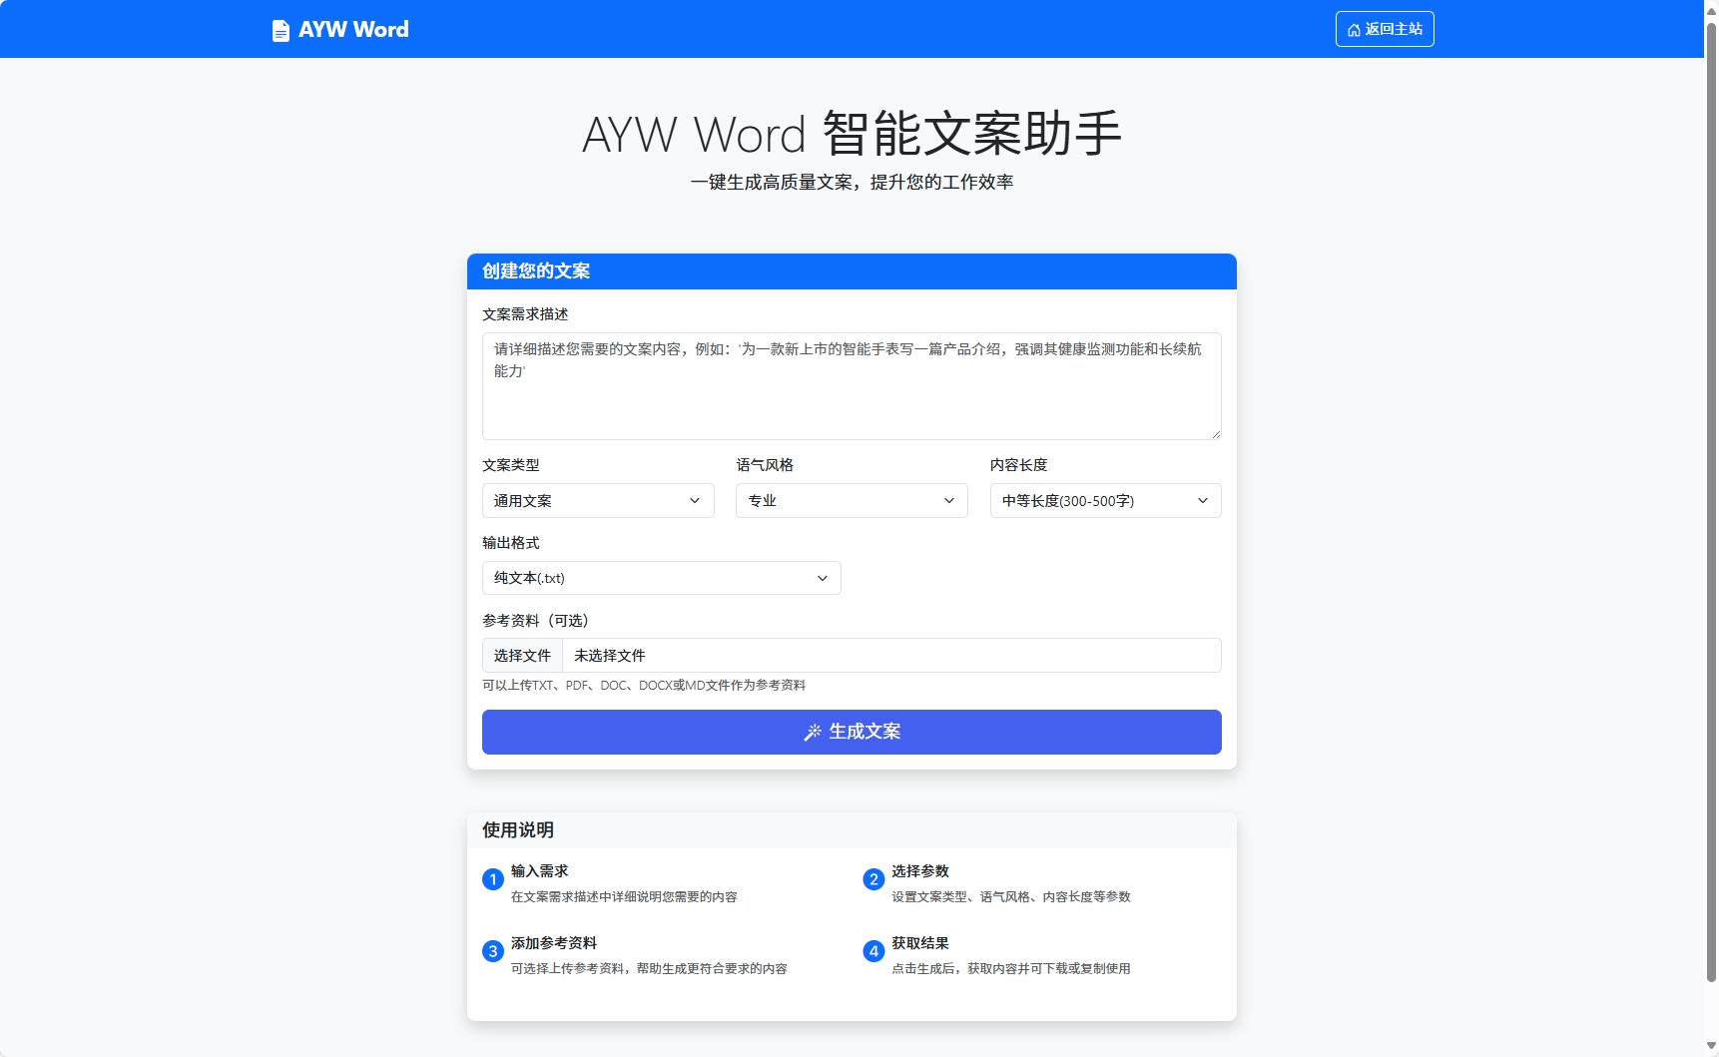Click the 文案类型 label
This screenshot has height=1057, width=1719.
tap(511, 465)
